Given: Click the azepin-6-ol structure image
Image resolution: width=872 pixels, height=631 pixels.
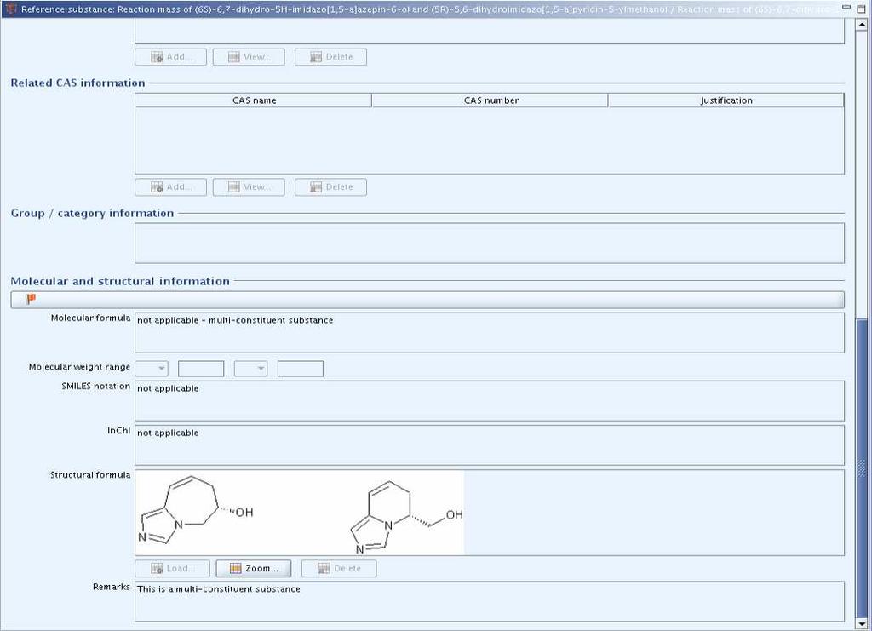Looking at the screenshot, I should (196, 511).
